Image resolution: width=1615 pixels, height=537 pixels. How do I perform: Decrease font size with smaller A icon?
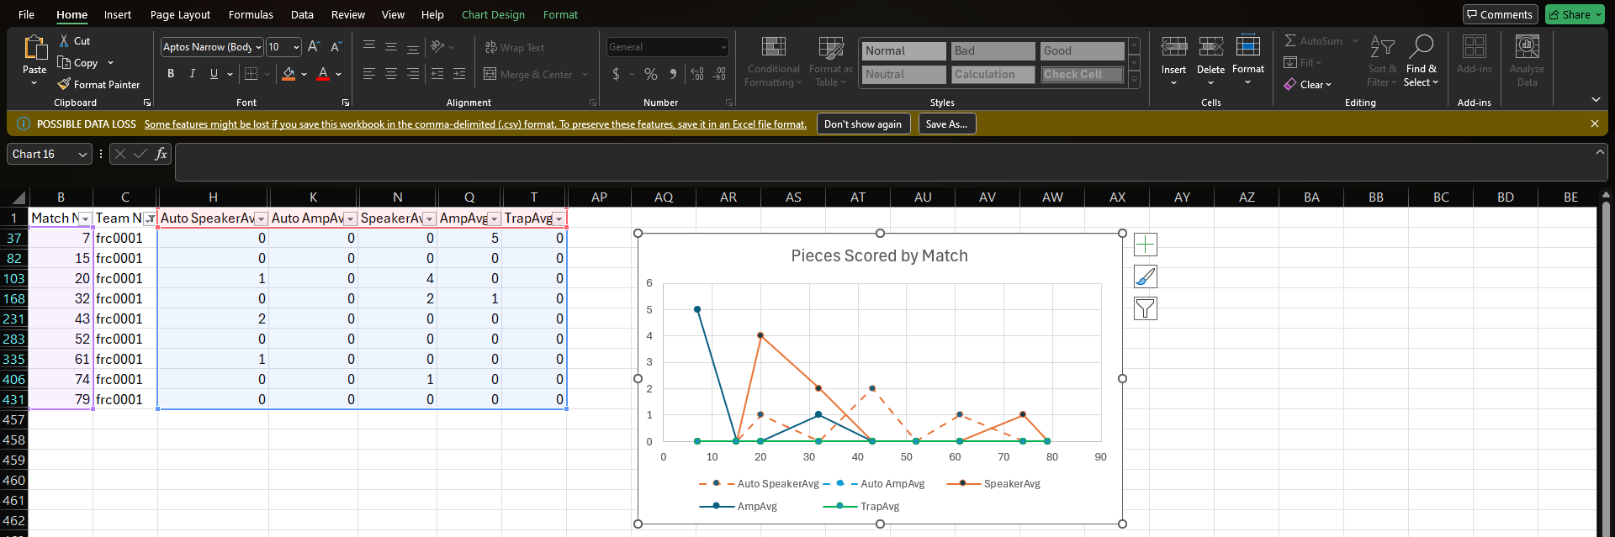point(336,47)
